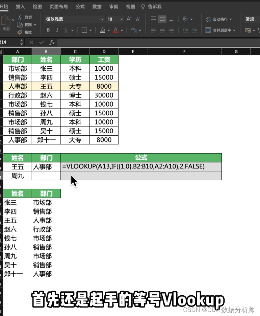Click the phonetic guide abc icon

(134, 30)
